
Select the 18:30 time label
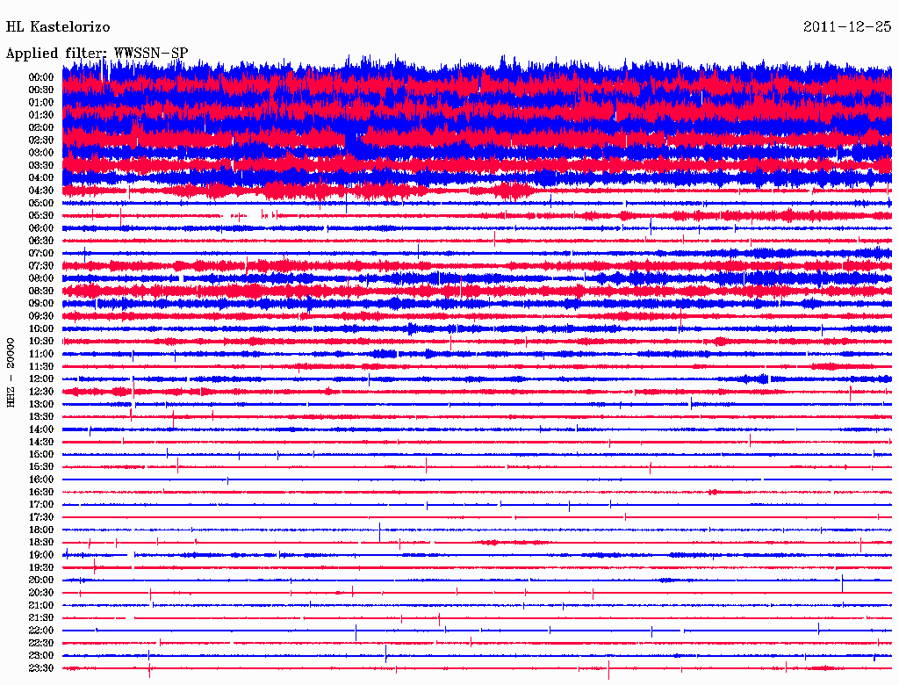[41, 543]
